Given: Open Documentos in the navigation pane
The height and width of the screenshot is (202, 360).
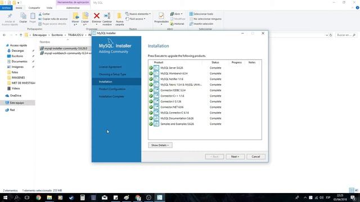Looking at the screenshot, I should [20, 61].
